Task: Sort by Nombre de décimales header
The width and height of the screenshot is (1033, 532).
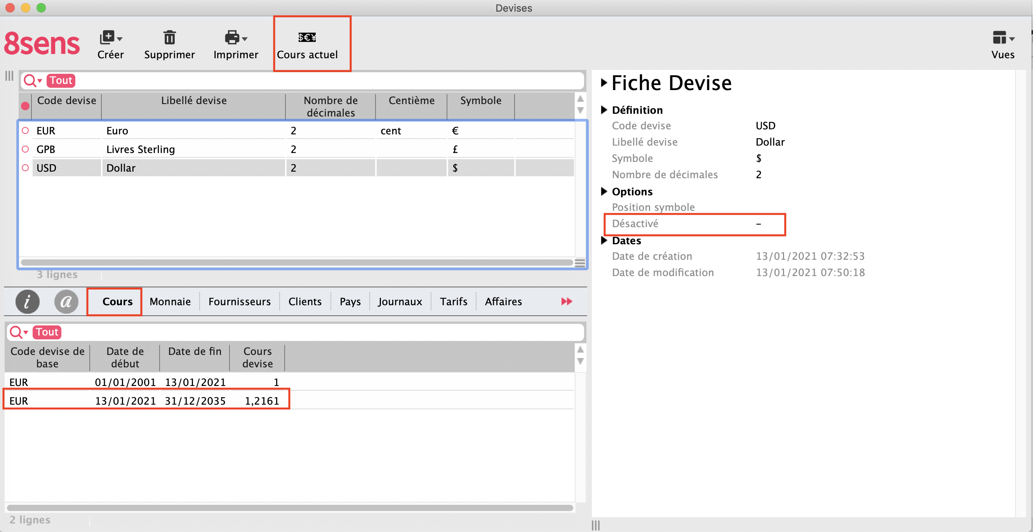Action: coord(330,106)
